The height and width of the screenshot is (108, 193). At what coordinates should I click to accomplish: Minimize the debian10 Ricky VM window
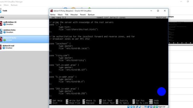[x=151, y=11]
